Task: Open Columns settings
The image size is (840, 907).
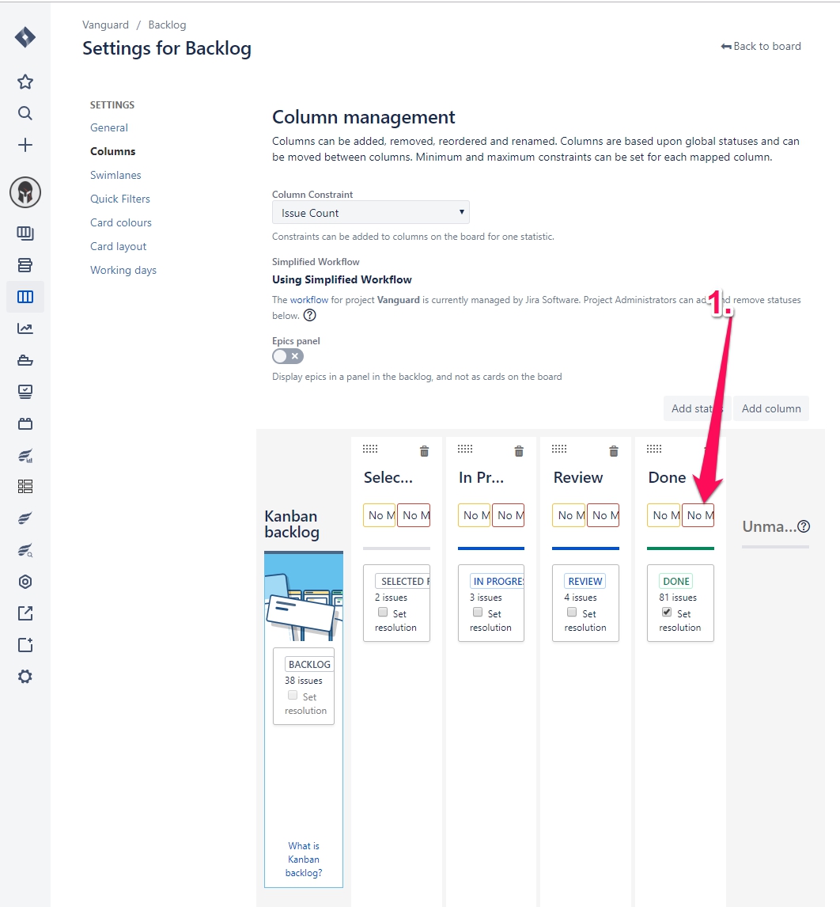Action: pos(113,151)
